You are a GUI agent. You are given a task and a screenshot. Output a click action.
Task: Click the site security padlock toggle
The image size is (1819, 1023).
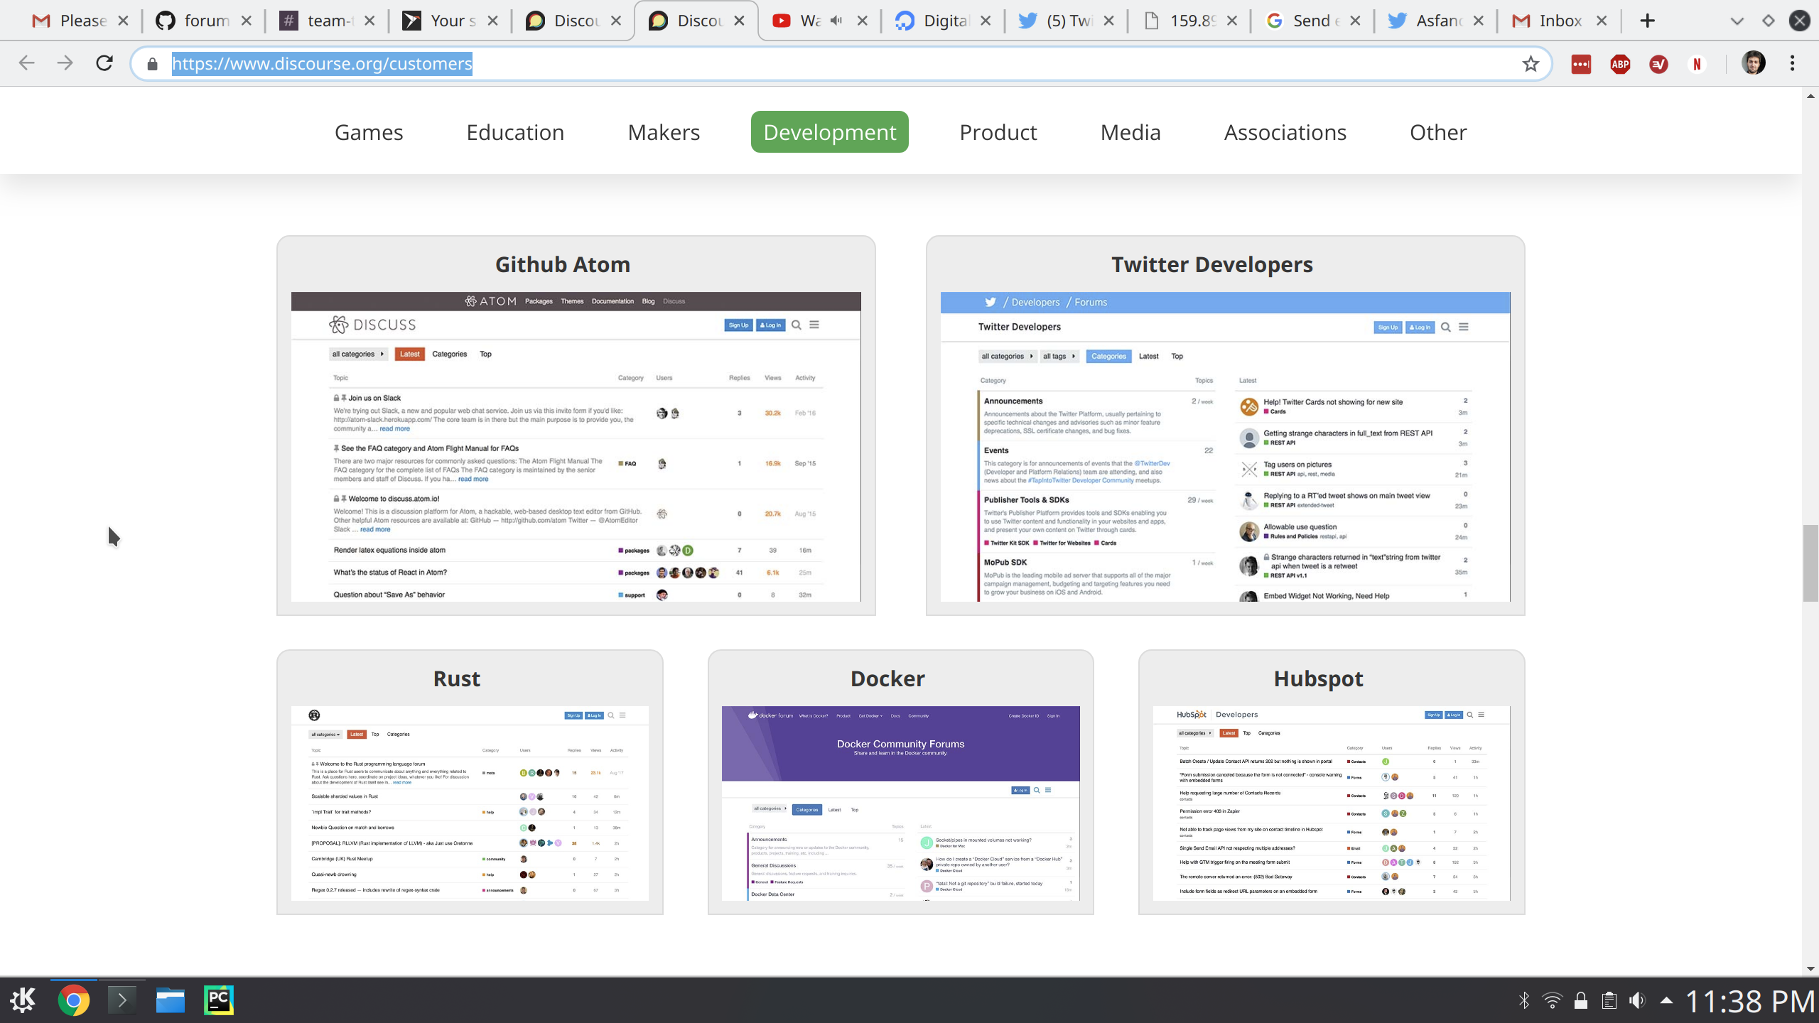click(x=151, y=63)
